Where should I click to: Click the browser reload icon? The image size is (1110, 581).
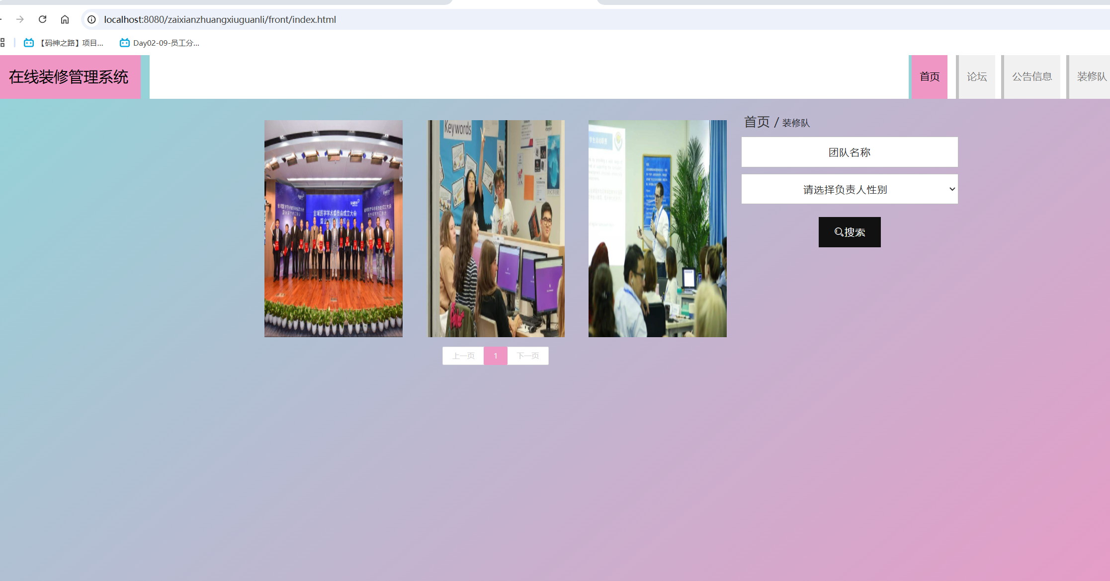point(42,19)
